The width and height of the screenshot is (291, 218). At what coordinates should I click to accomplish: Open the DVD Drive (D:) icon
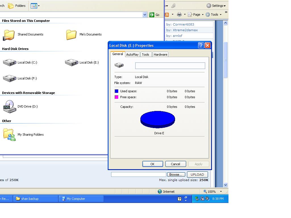tap(10, 106)
